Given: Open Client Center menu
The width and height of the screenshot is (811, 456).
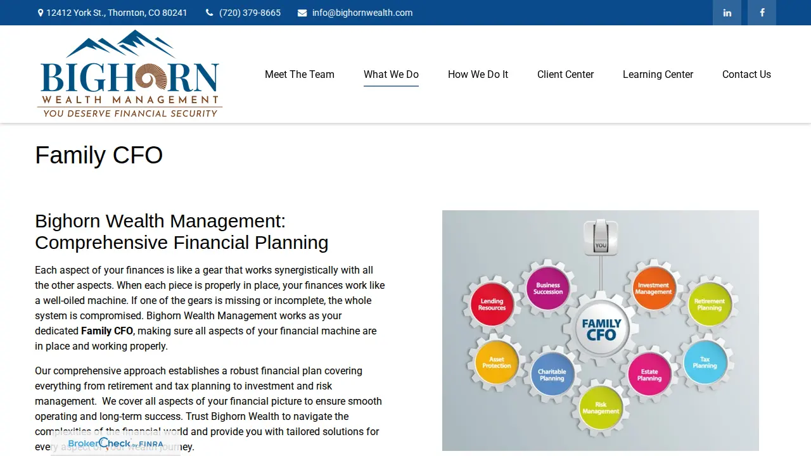Looking at the screenshot, I should [x=565, y=74].
